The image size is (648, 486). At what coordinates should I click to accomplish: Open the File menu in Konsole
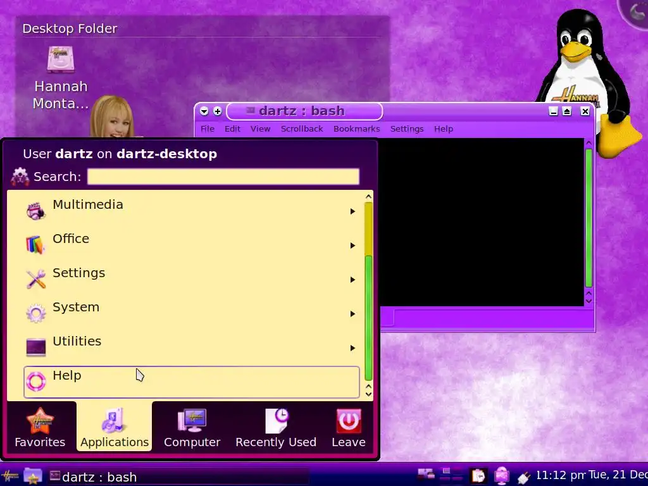click(208, 129)
